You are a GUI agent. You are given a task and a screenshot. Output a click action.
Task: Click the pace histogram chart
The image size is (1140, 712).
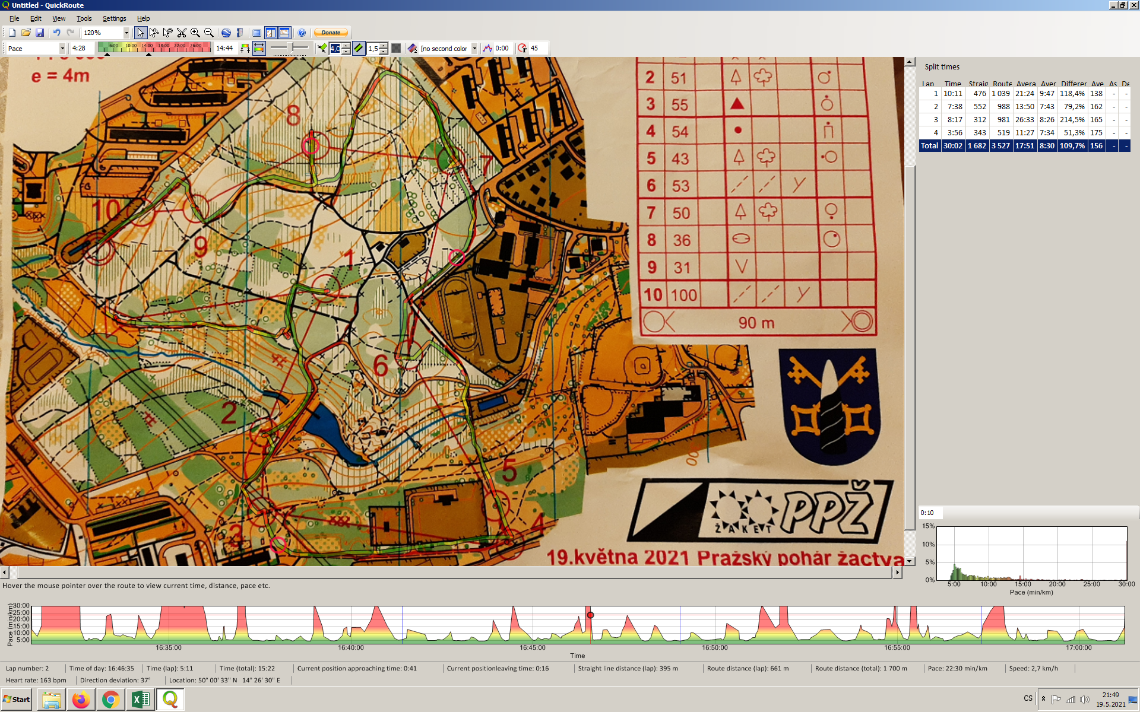[1031, 553]
